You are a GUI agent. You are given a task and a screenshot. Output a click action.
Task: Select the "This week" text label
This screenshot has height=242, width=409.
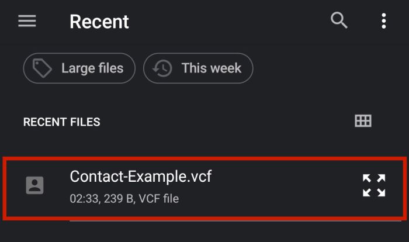click(x=212, y=68)
